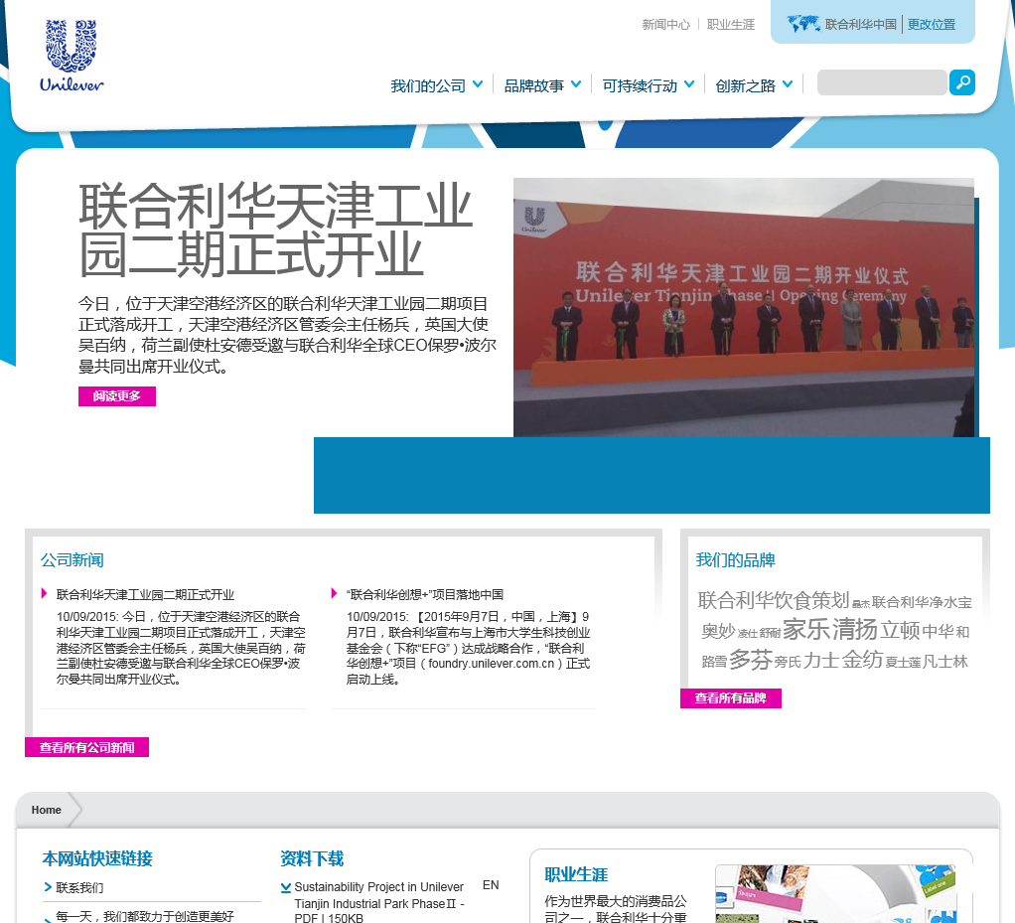Click the 查看所有品牌 button

[731, 698]
